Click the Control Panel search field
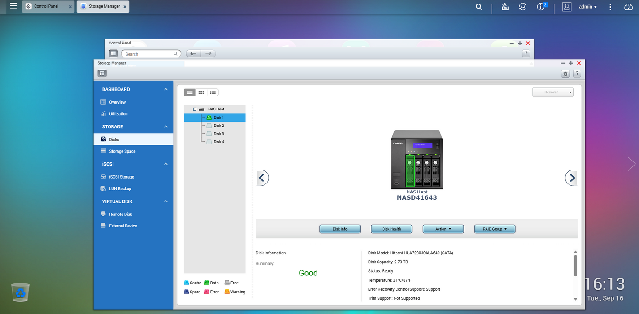Image resolution: width=639 pixels, height=314 pixels. tap(151, 54)
